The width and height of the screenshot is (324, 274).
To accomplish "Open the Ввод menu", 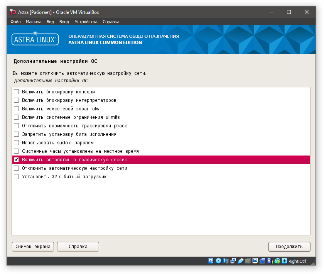I will (64, 22).
